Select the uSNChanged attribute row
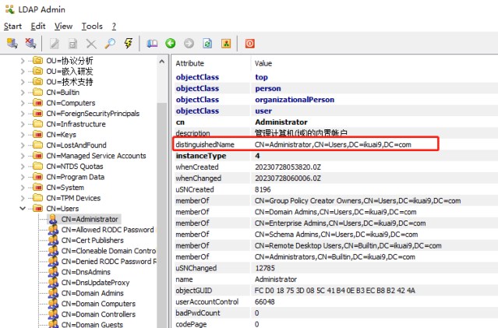This screenshot has width=498, height=328. pos(336,268)
